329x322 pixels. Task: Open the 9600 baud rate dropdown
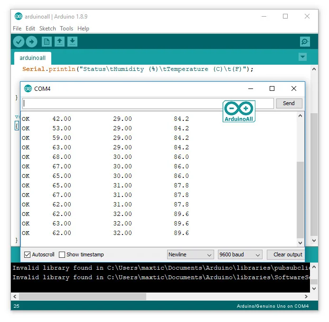point(240,254)
